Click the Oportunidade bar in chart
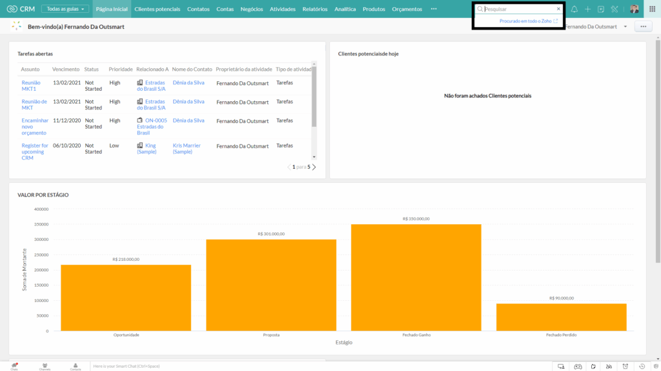This screenshot has height=371, width=661. pyautogui.click(x=126, y=298)
